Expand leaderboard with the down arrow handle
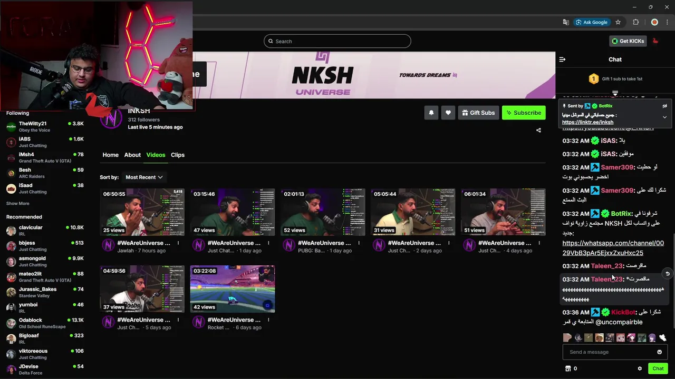 [x=615, y=93]
